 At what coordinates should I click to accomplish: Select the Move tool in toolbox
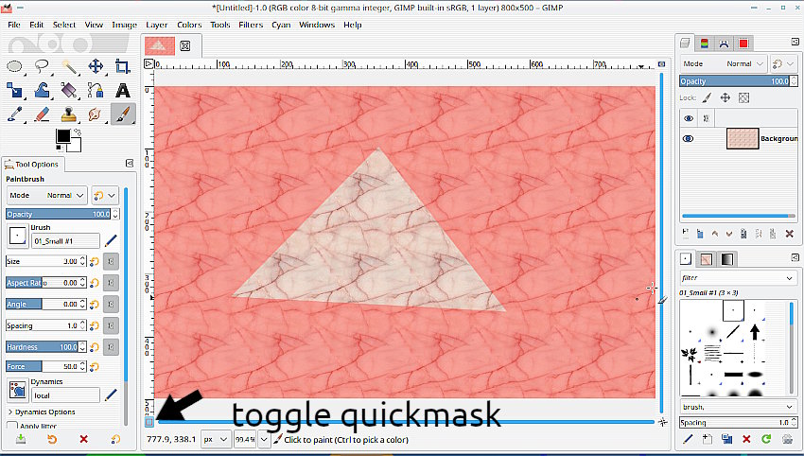tap(96, 66)
